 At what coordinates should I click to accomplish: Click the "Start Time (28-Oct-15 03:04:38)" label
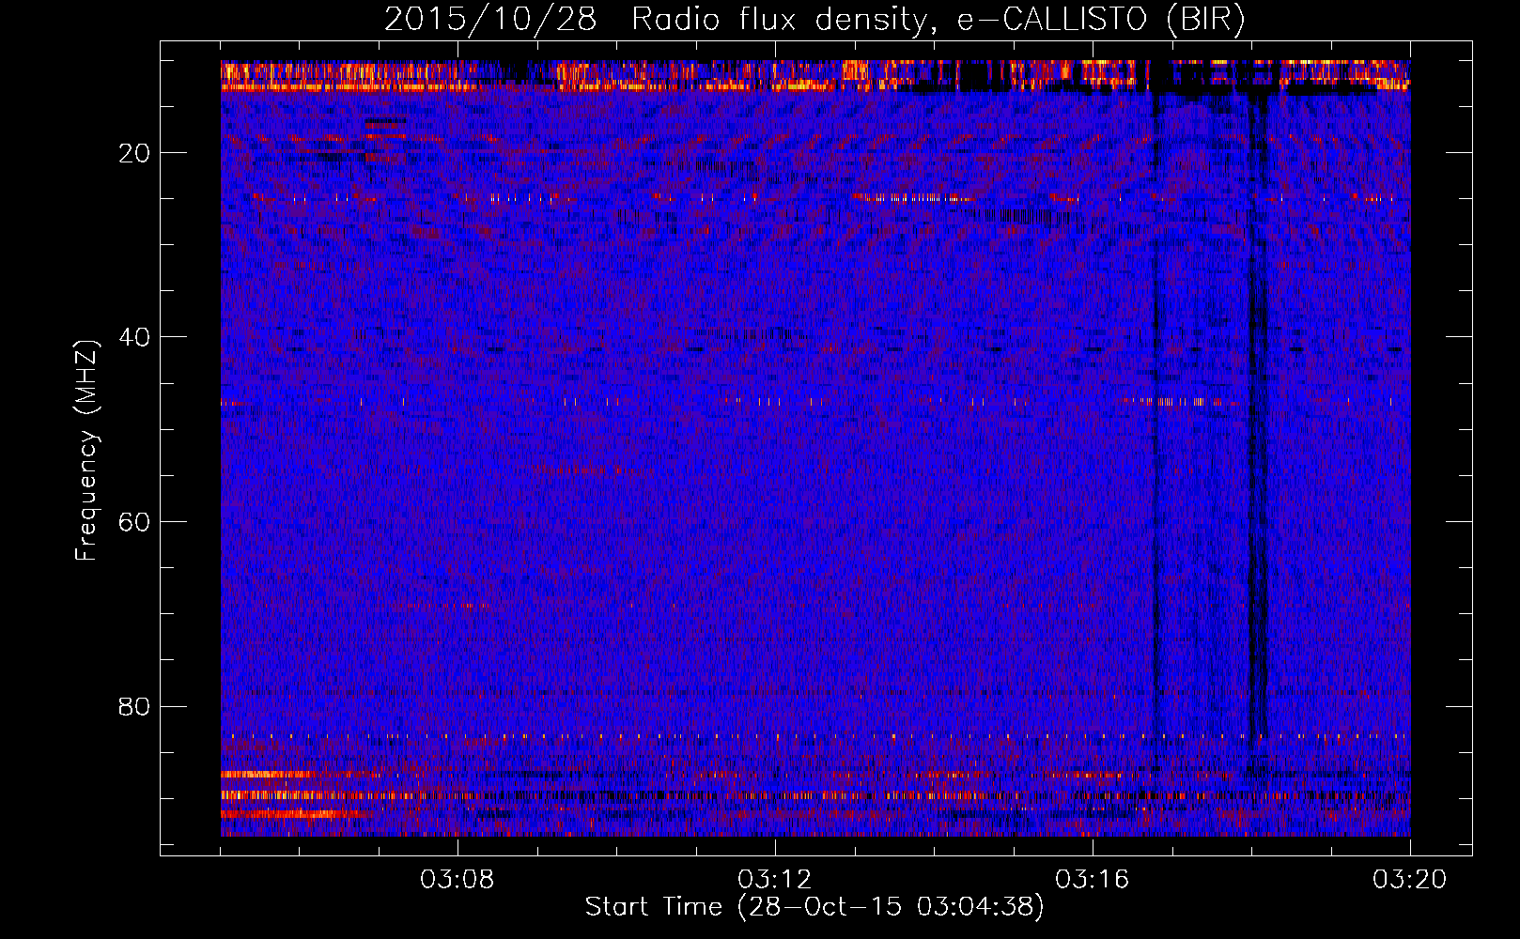pyautogui.click(x=814, y=907)
